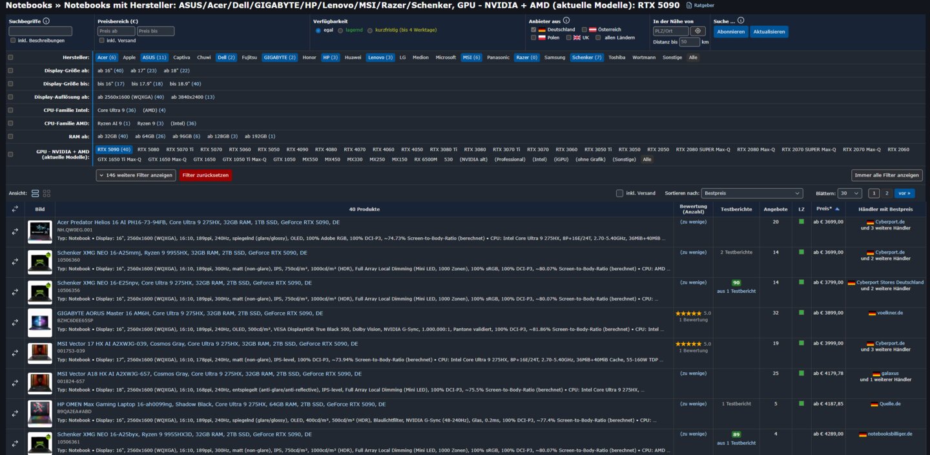Click the compare-all icon in the table header
The image size is (930, 455).
coord(15,209)
